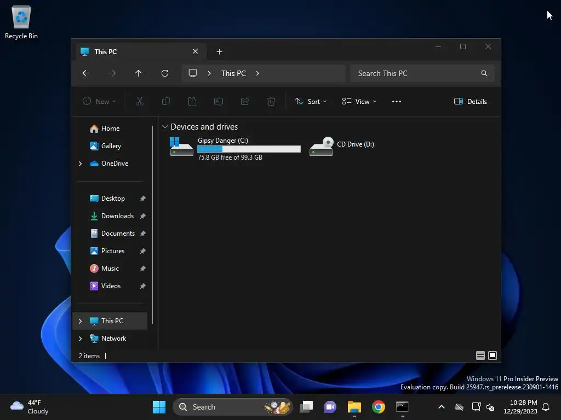Open the Sort dropdown menu
The height and width of the screenshot is (420, 561).
(311, 101)
